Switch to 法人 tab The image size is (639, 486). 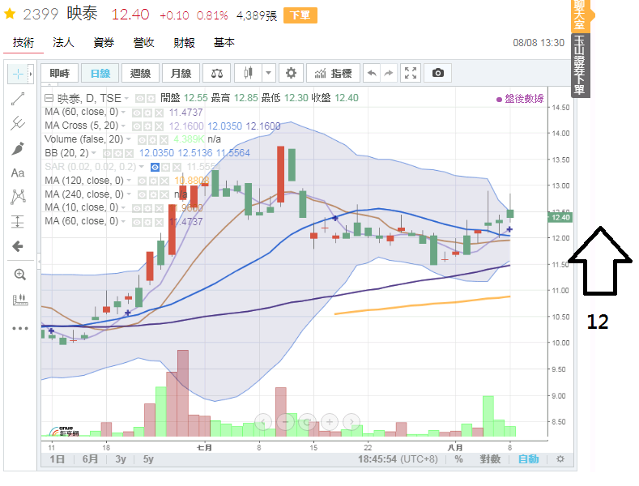click(x=63, y=42)
